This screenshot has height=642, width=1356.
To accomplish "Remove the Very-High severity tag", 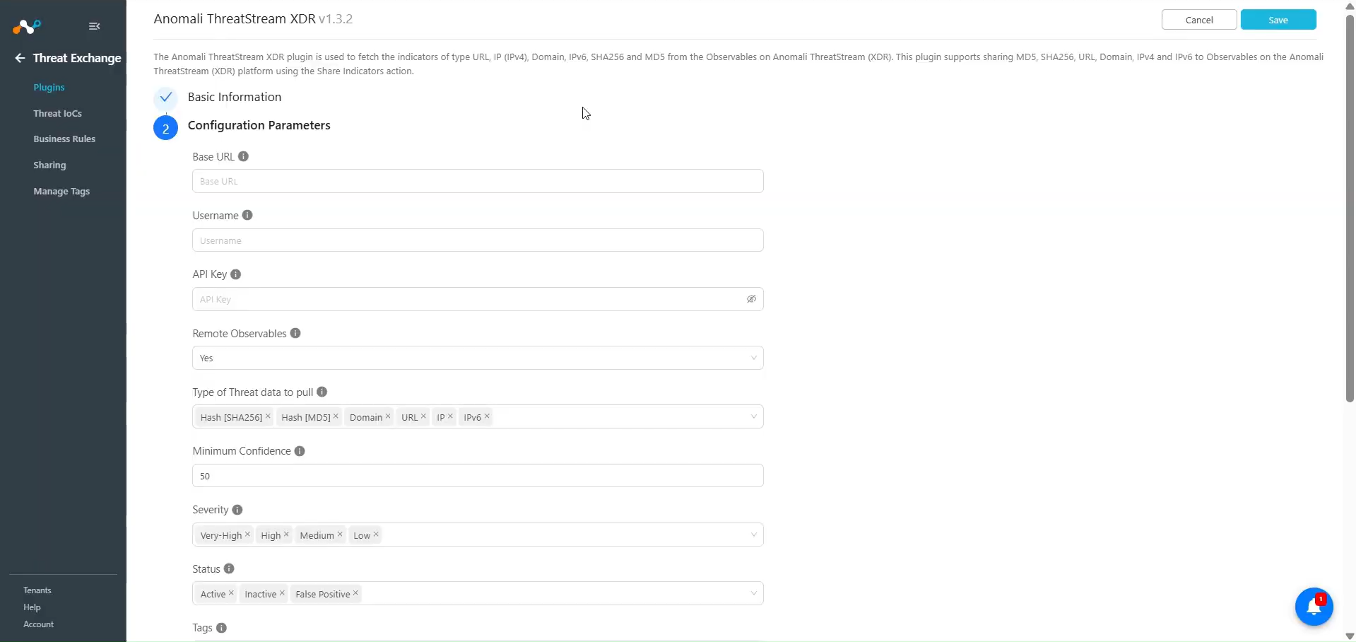I will (x=247, y=535).
